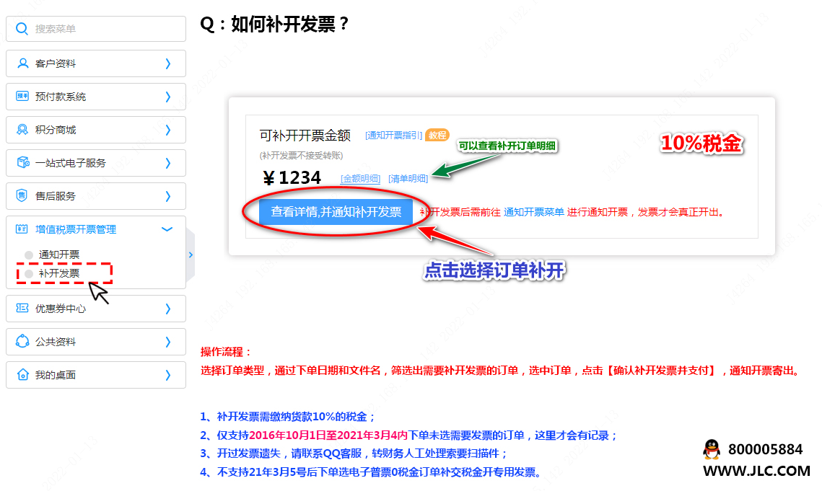Select the 补开发票 radio item
Image resolution: width=822 pixels, height=491 pixels.
tap(29, 274)
